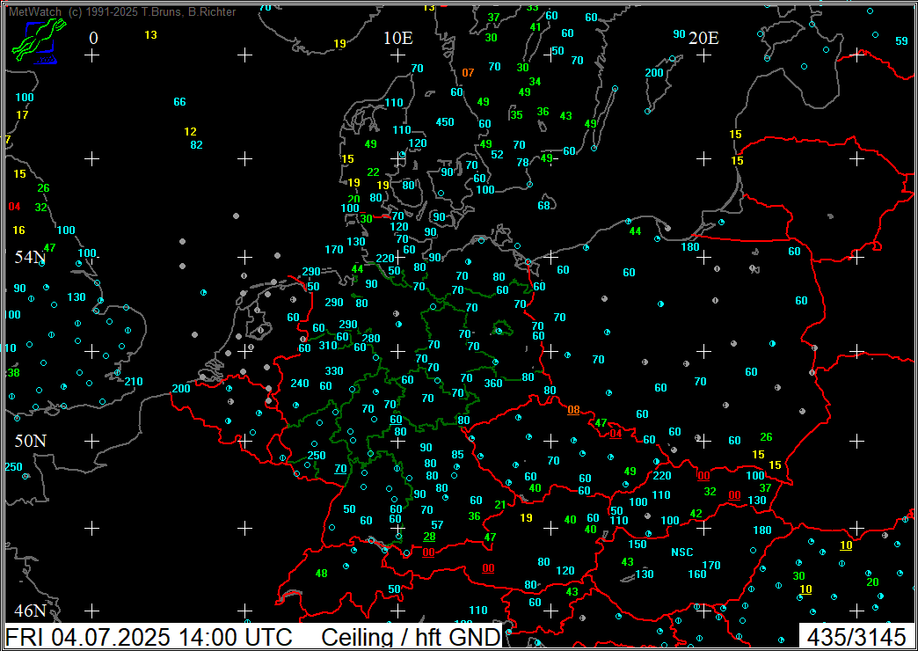Click the 50N latitude label
Viewport: 918px width, 651px height.
(31, 441)
